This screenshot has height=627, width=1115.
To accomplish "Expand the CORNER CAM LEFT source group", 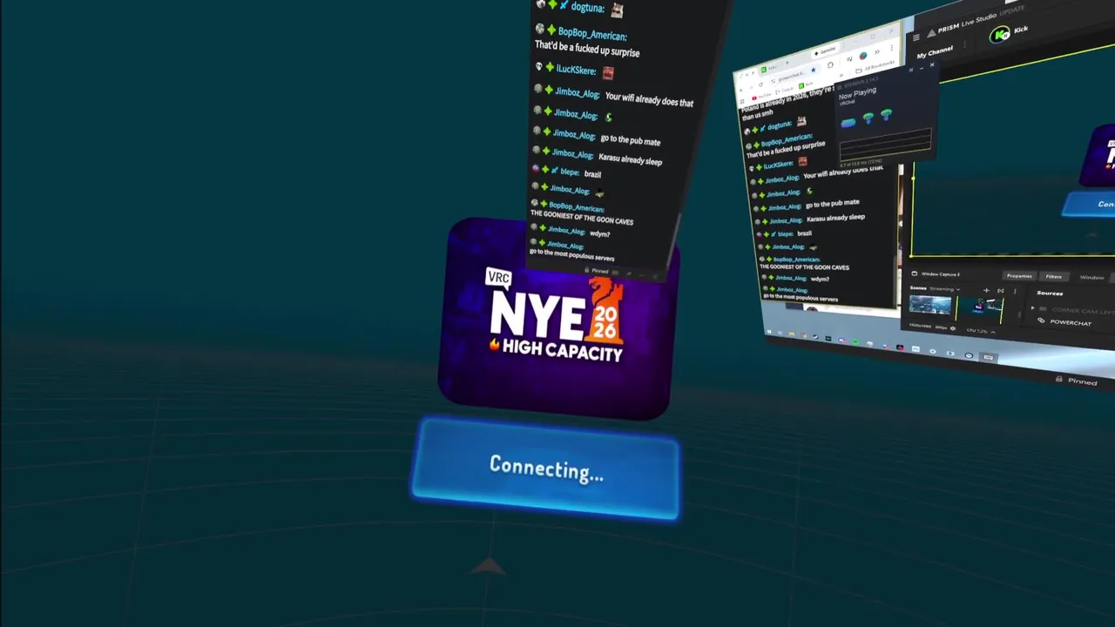I will pyautogui.click(x=1032, y=308).
